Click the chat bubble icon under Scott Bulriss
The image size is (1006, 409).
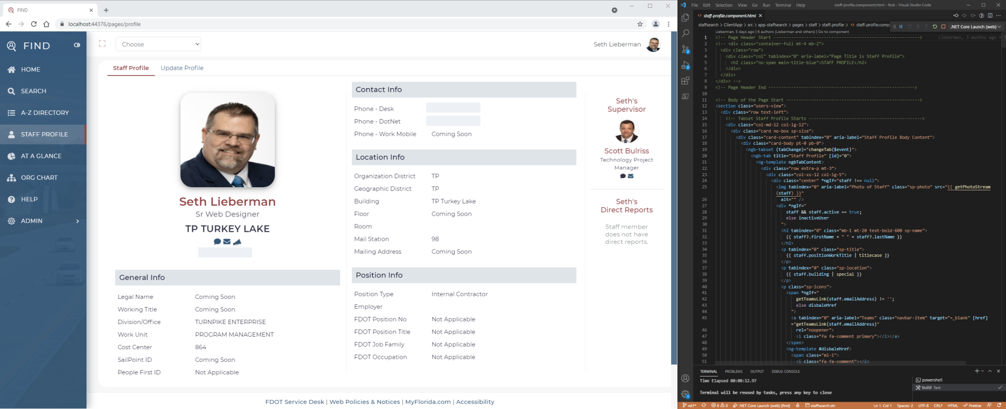[x=623, y=176]
